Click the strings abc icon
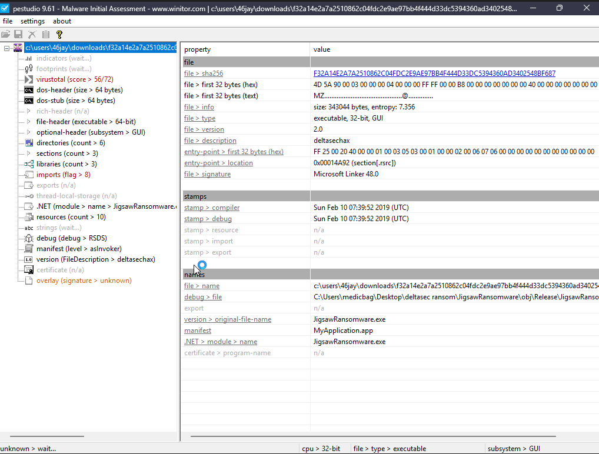The height and width of the screenshot is (454, 599). point(29,228)
